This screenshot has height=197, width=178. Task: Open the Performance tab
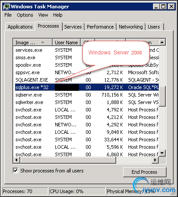pos(100,27)
